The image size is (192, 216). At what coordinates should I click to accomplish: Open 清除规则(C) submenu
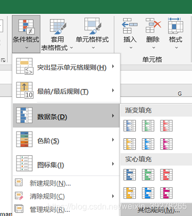pyautogui.click(x=66, y=196)
